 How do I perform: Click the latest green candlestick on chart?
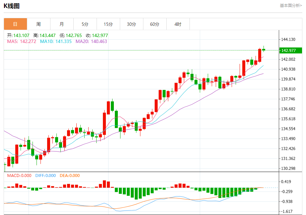[264, 49]
